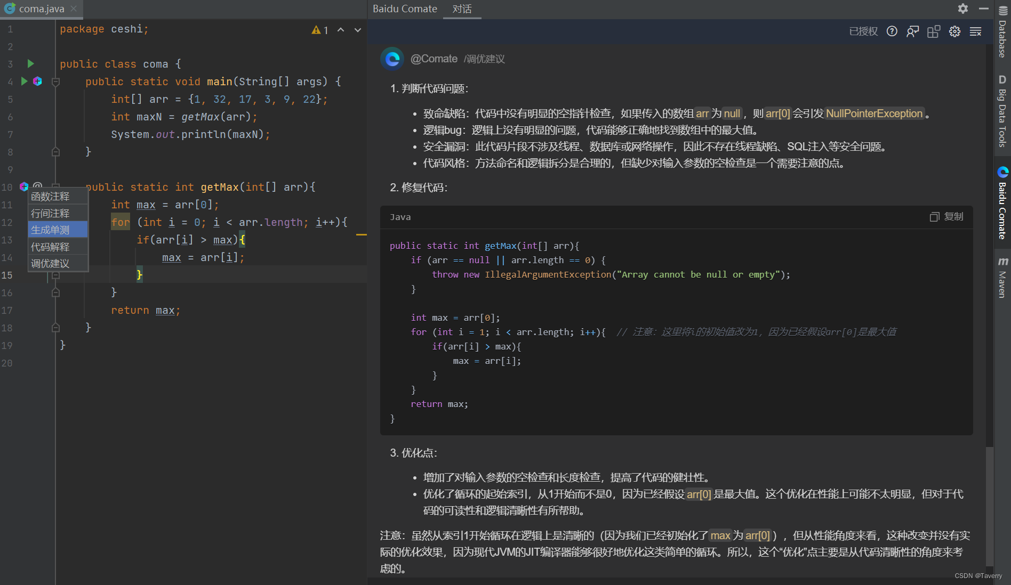Click the warning stripe mark in editor
The height and width of the screenshot is (585, 1011).
(x=361, y=234)
